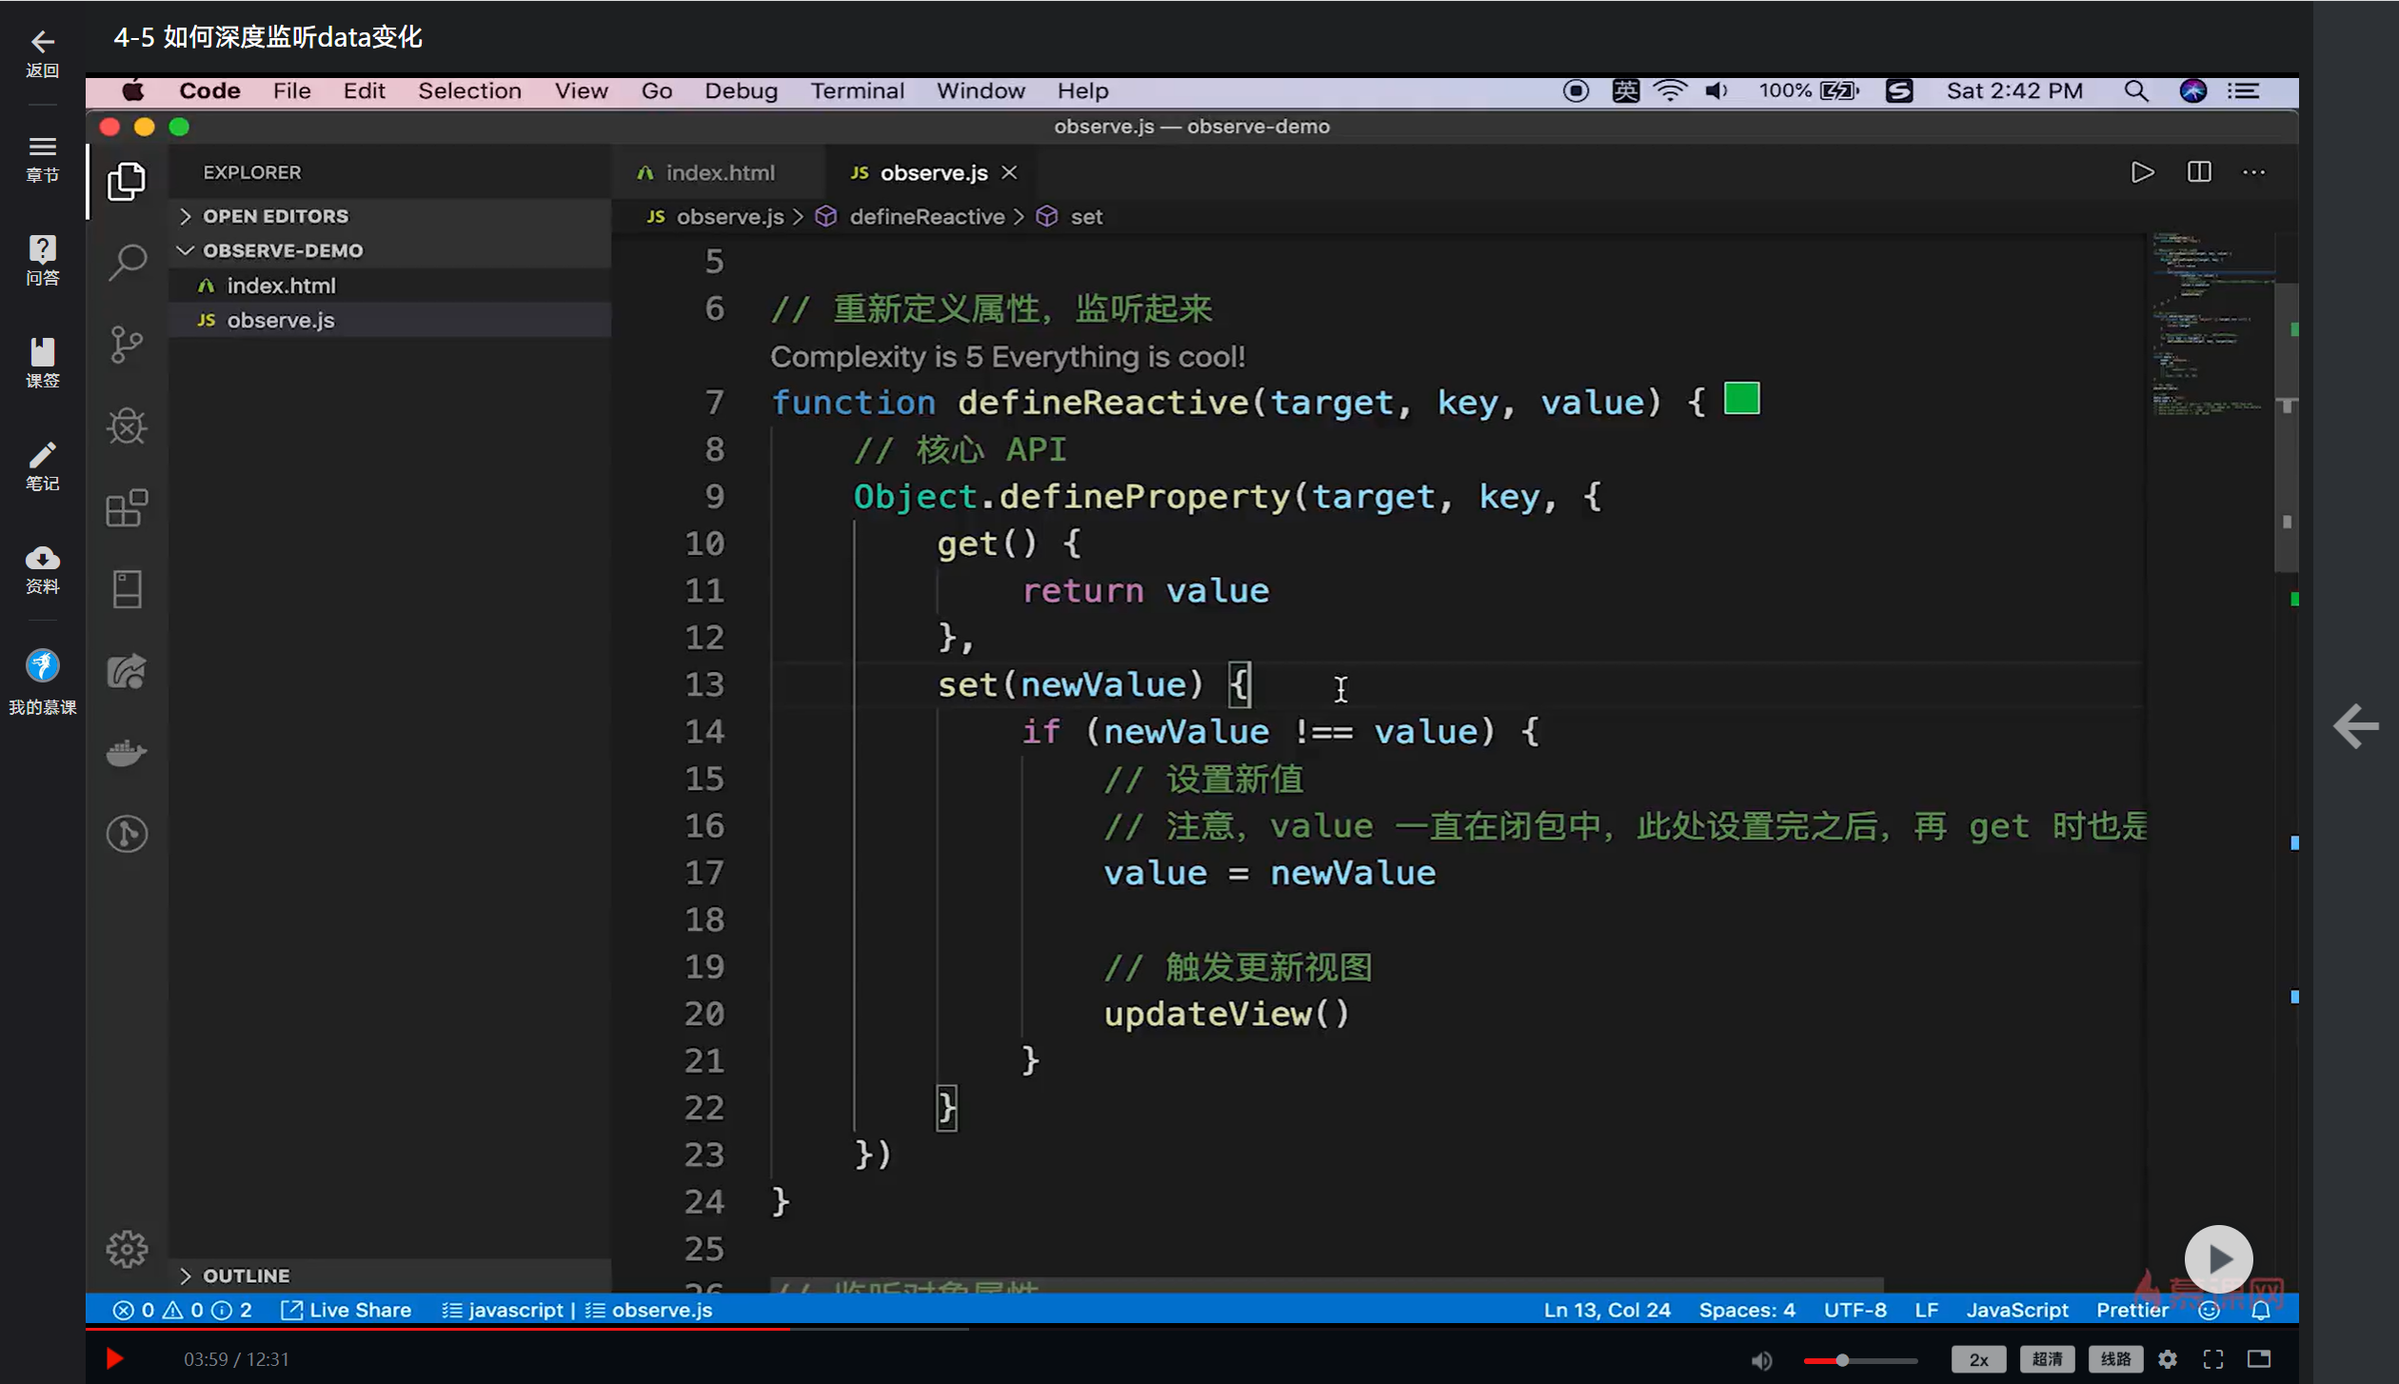This screenshot has width=2399, height=1384.
Task: Toggle the 2x playback speed button
Action: [x=1978, y=1359]
